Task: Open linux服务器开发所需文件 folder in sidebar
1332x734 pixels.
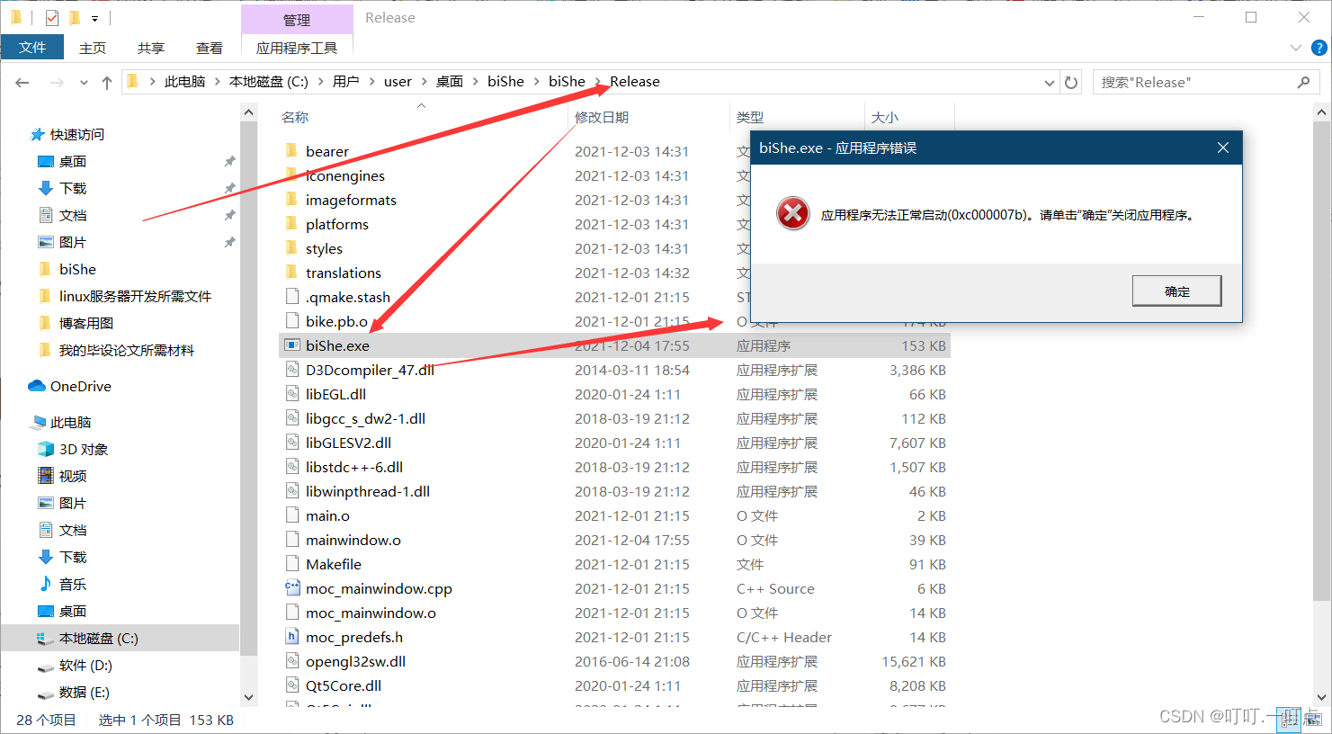Action: coord(125,296)
